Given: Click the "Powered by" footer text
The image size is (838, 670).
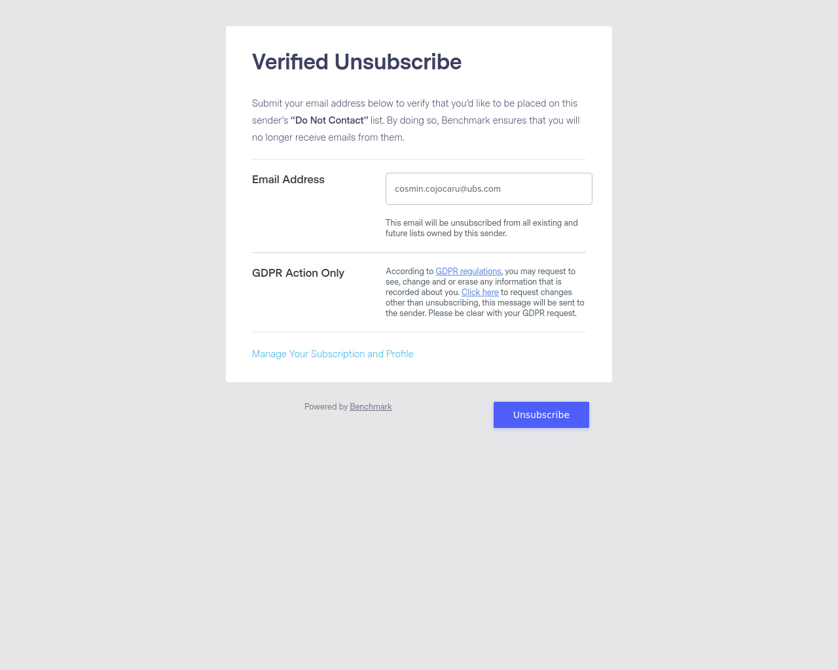Looking at the screenshot, I should [326, 407].
